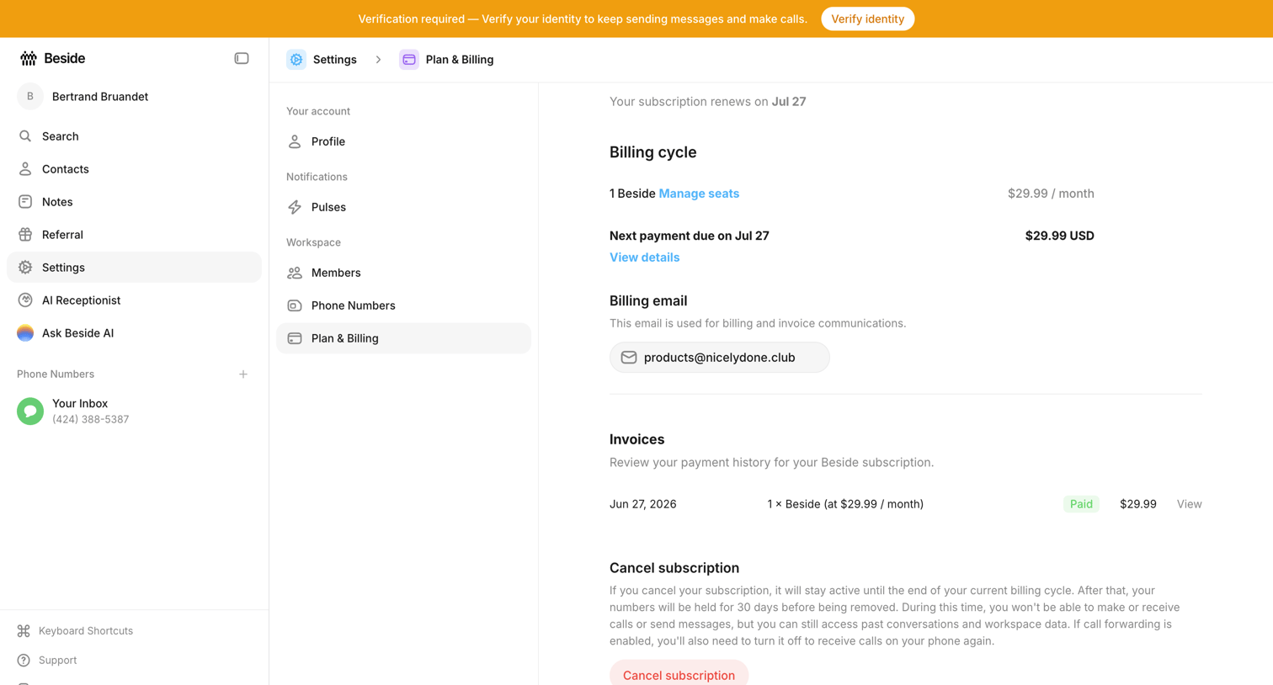Click the Profile person icon
The width and height of the screenshot is (1273, 685).
[x=295, y=141]
